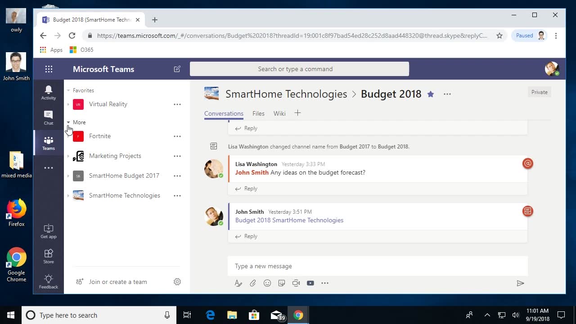The width and height of the screenshot is (576, 324).
Task: Open the sticker picker icon
Action: pyautogui.click(x=282, y=283)
